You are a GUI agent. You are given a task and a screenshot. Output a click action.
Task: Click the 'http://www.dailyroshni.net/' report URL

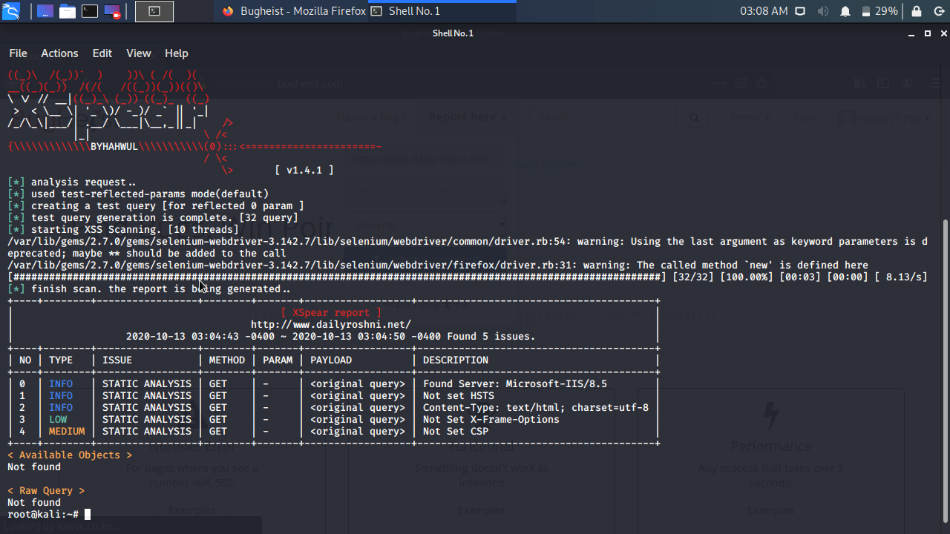click(331, 324)
